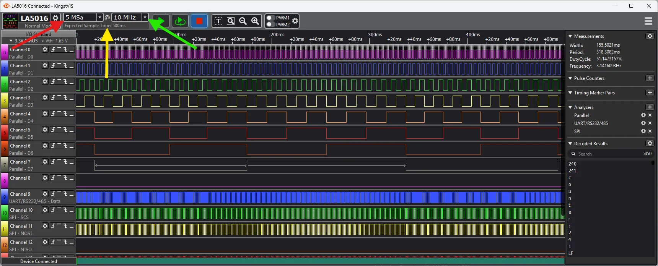The width and height of the screenshot is (658, 266).
Task: Select the T cursor marker tool
Action: pyautogui.click(x=218, y=21)
